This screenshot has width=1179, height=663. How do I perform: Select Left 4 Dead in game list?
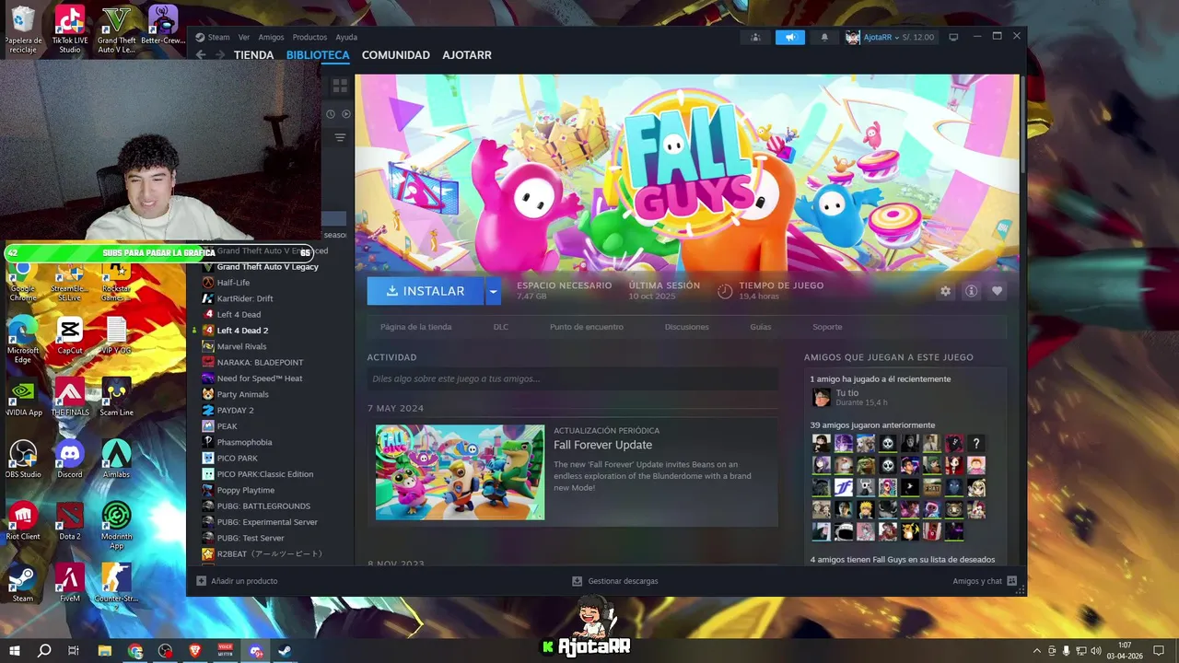[239, 315]
